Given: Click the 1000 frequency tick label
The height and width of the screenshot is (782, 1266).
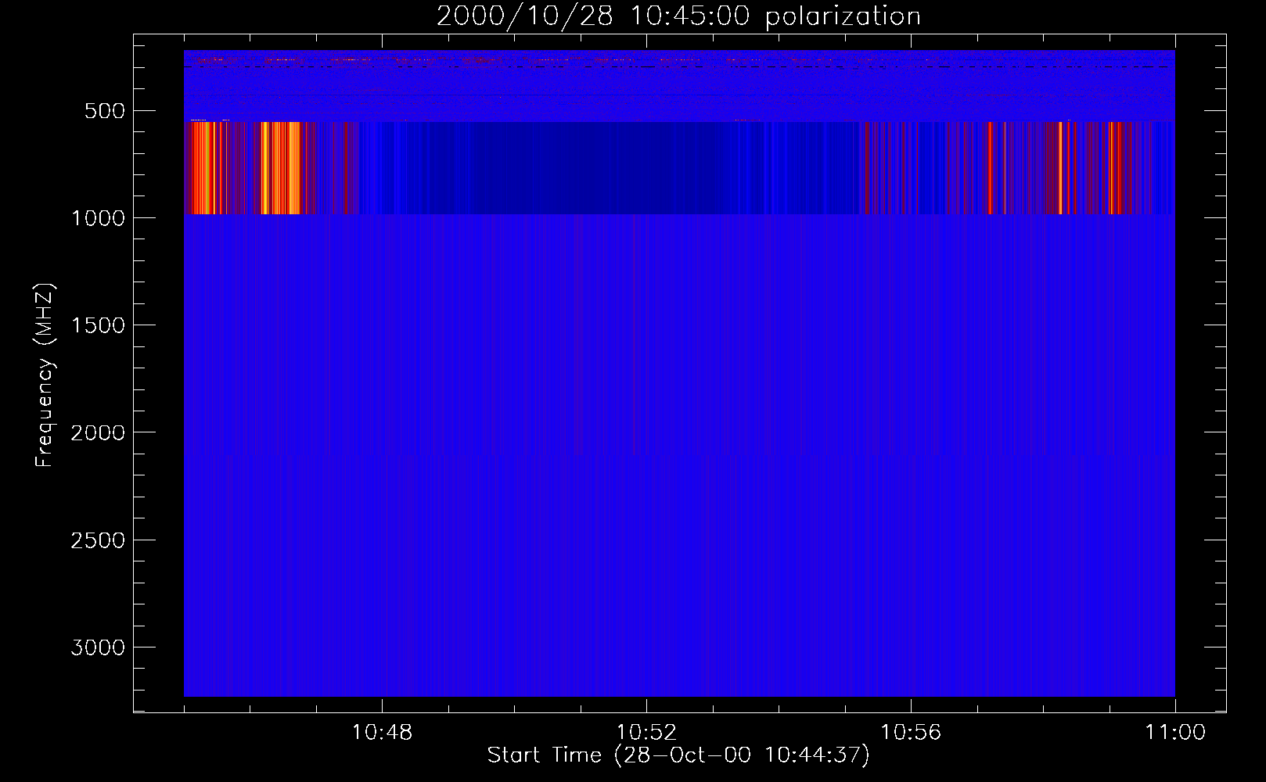Looking at the screenshot, I should click(98, 218).
